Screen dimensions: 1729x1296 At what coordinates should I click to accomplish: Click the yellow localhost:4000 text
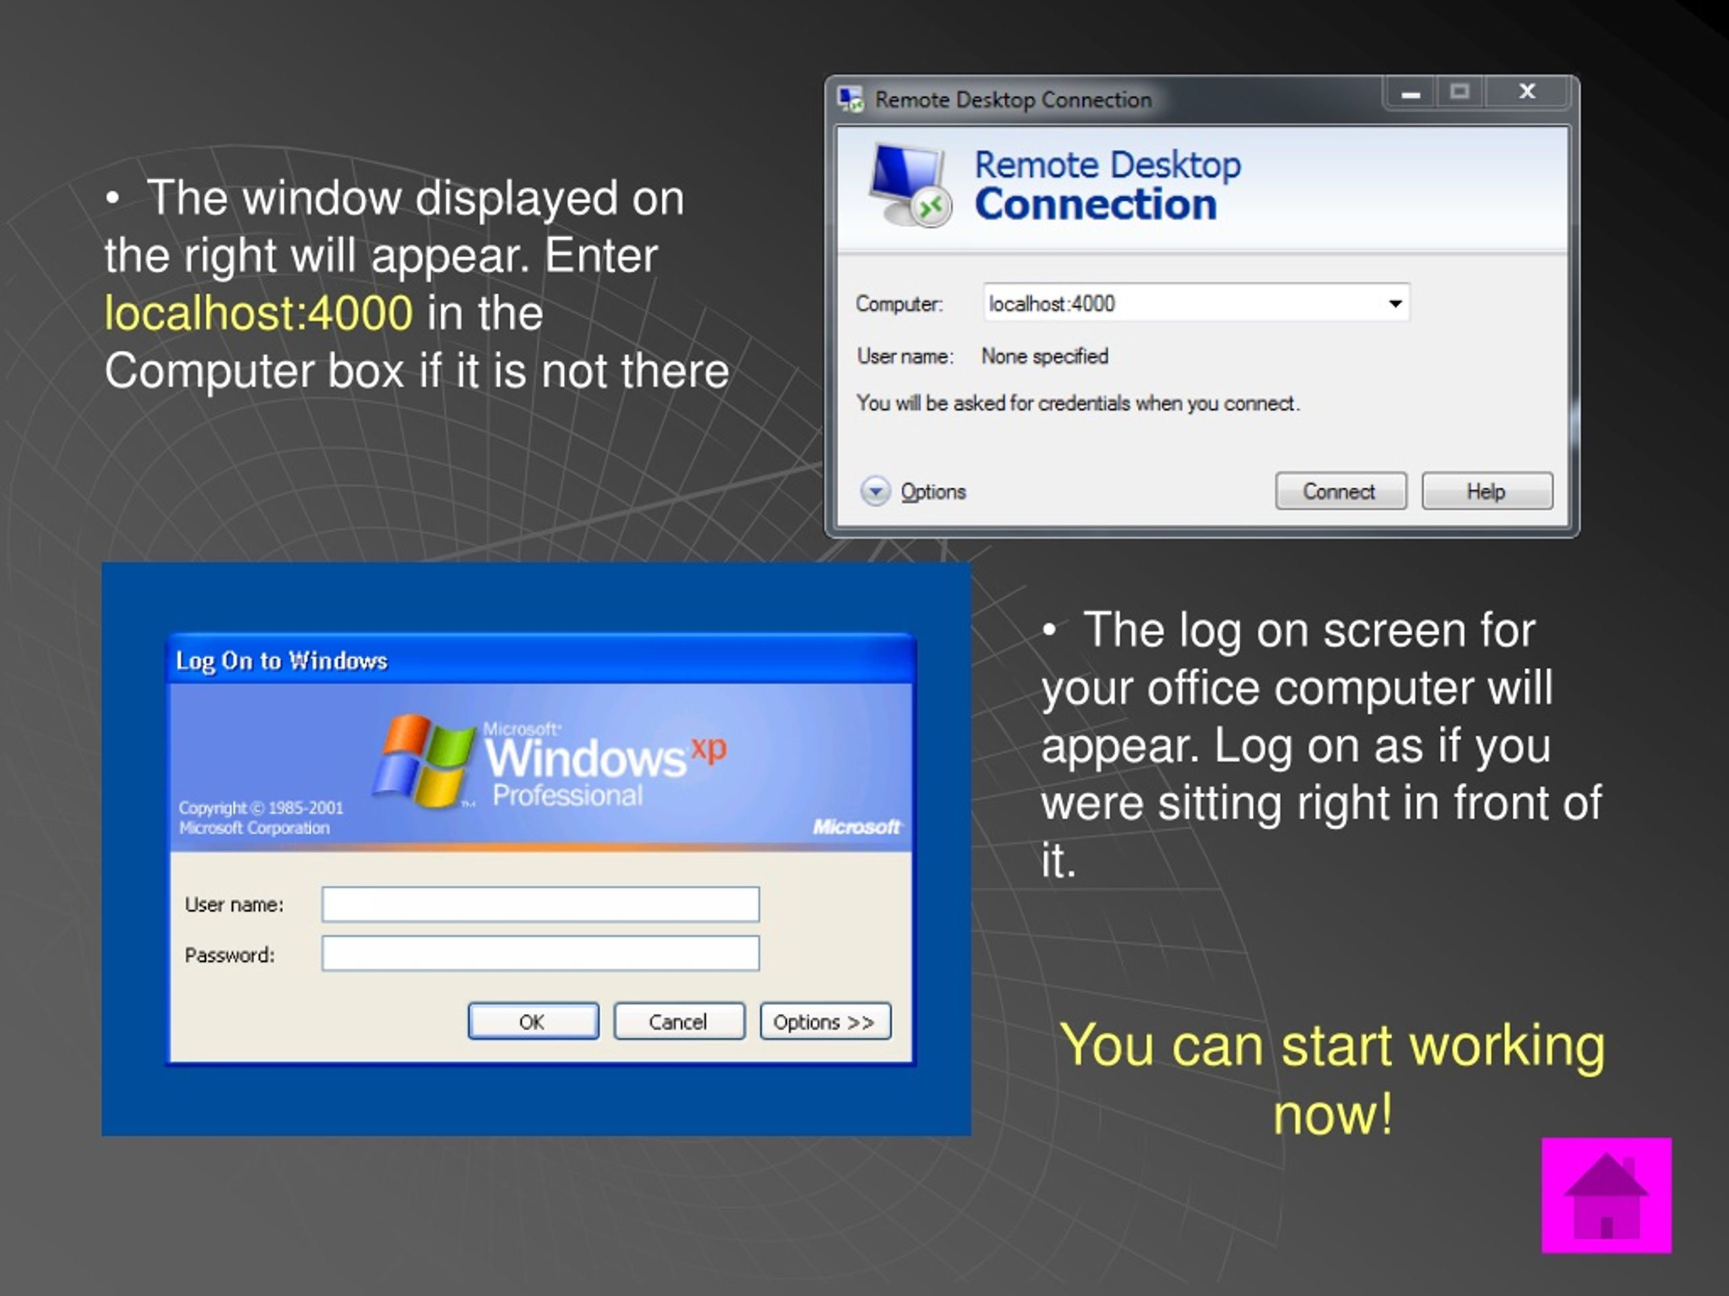[259, 313]
